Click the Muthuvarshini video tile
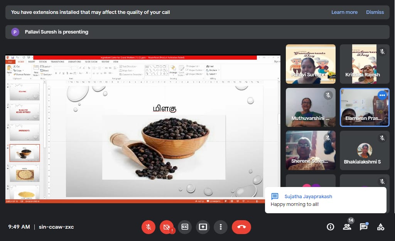Viewport: 395px width, 241px height. [311, 107]
